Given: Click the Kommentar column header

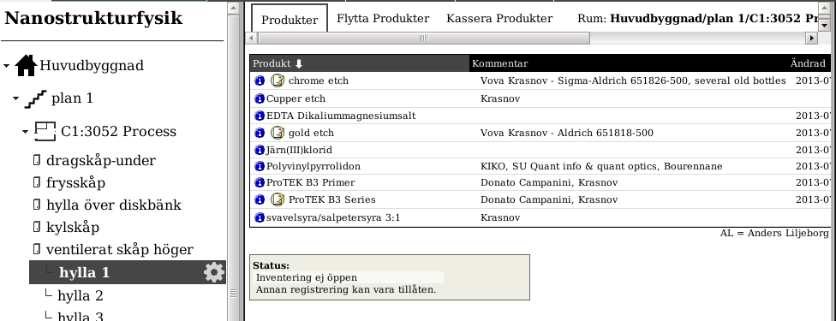Looking at the screenshot, I should tap(499, 63).
